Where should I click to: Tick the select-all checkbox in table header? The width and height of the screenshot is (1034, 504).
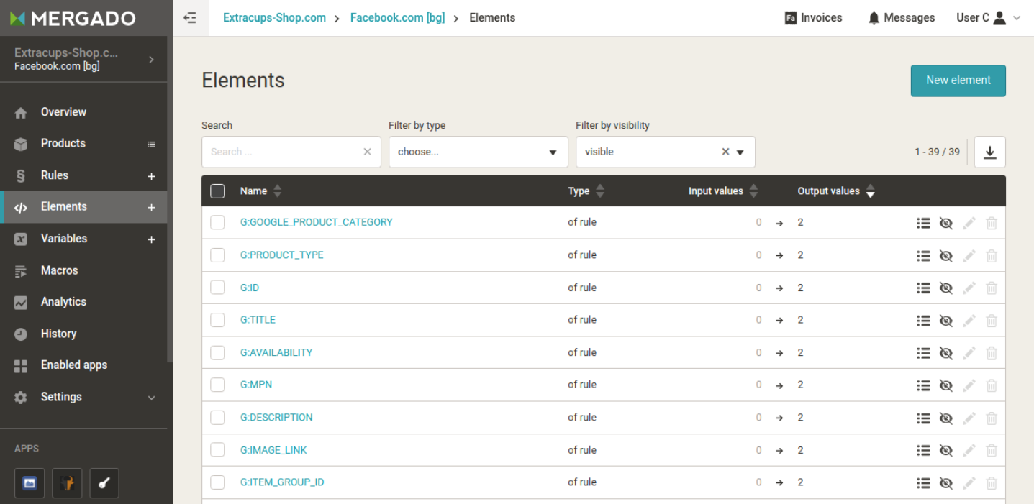[x=217, y=191]
